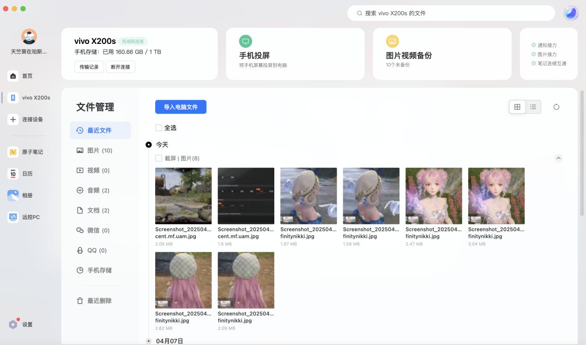This screenshot has height=345, width=586.
Task: Open the 1.87 MB finitynikki thumbnail
Action: (x=308, y=196)
